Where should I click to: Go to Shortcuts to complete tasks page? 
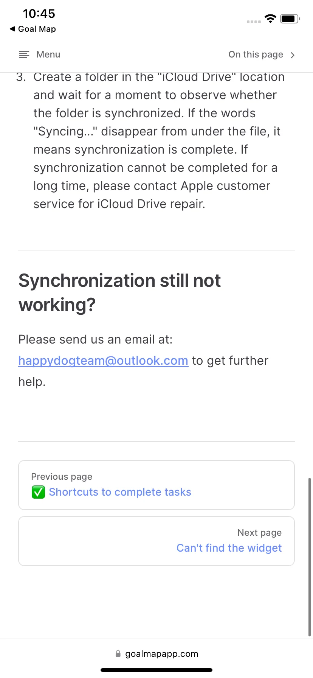pyautogui.click(x=120, y=492)
